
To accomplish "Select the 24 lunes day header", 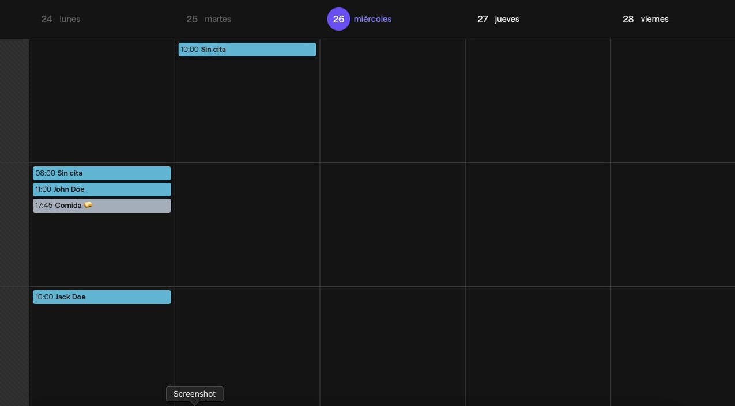I will tap(61, 19).
